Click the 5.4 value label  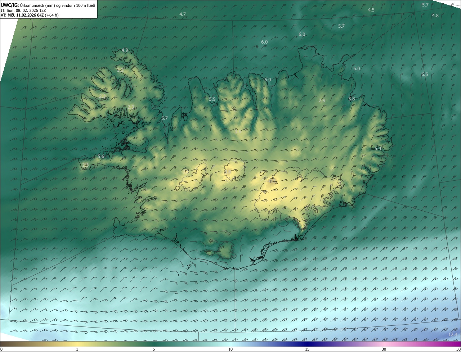(378, 148)
